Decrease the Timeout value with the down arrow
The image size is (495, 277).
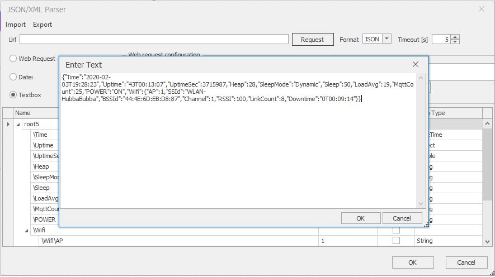click(455, 41)
